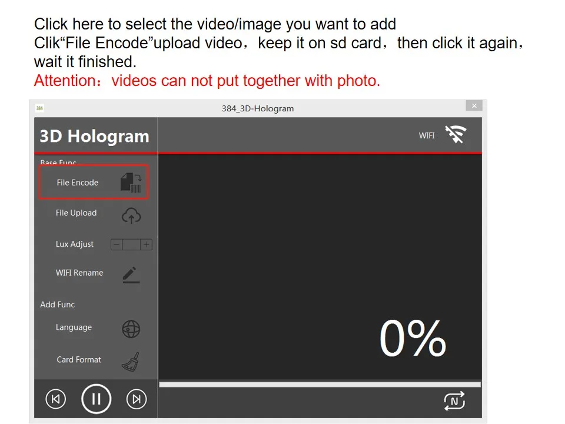Viewport: 565px width, 424px height.
Task: Click the Add Func section heading
Action: [x=57, y=304]
